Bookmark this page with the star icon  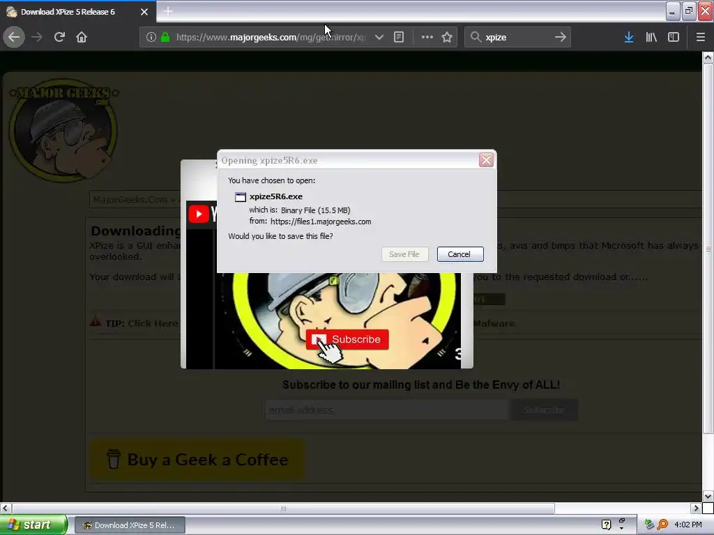(x=447, y=37)
